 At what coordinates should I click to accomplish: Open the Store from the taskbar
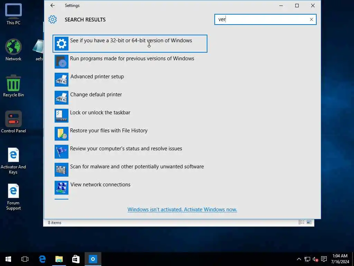(x=76, y=259)
